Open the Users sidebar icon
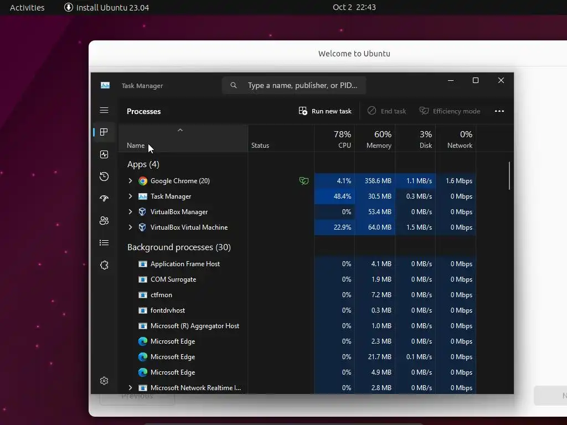This screenshot has height=425, width=567. point(104,220)
